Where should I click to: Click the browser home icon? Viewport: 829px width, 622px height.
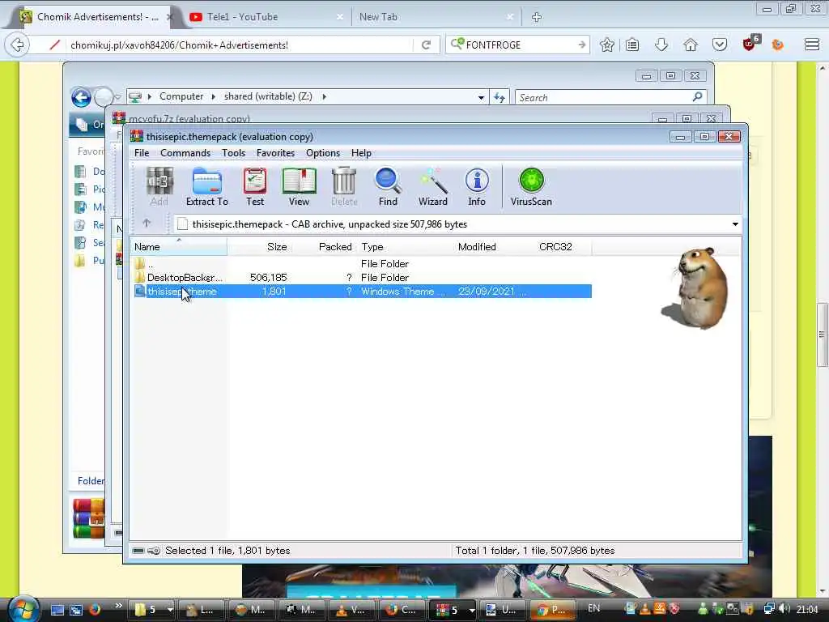[691, 45]
